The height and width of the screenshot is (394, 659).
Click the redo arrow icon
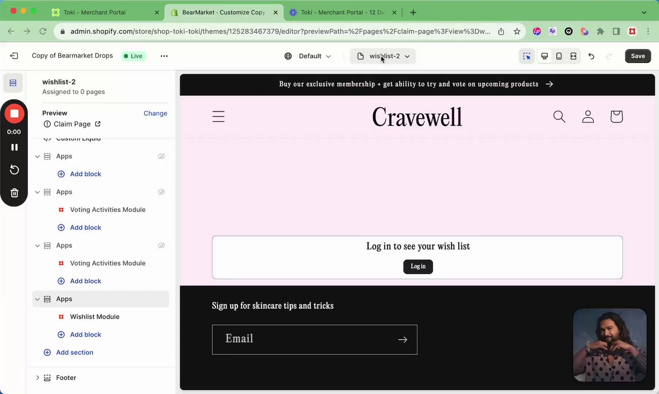pos(610,56)
